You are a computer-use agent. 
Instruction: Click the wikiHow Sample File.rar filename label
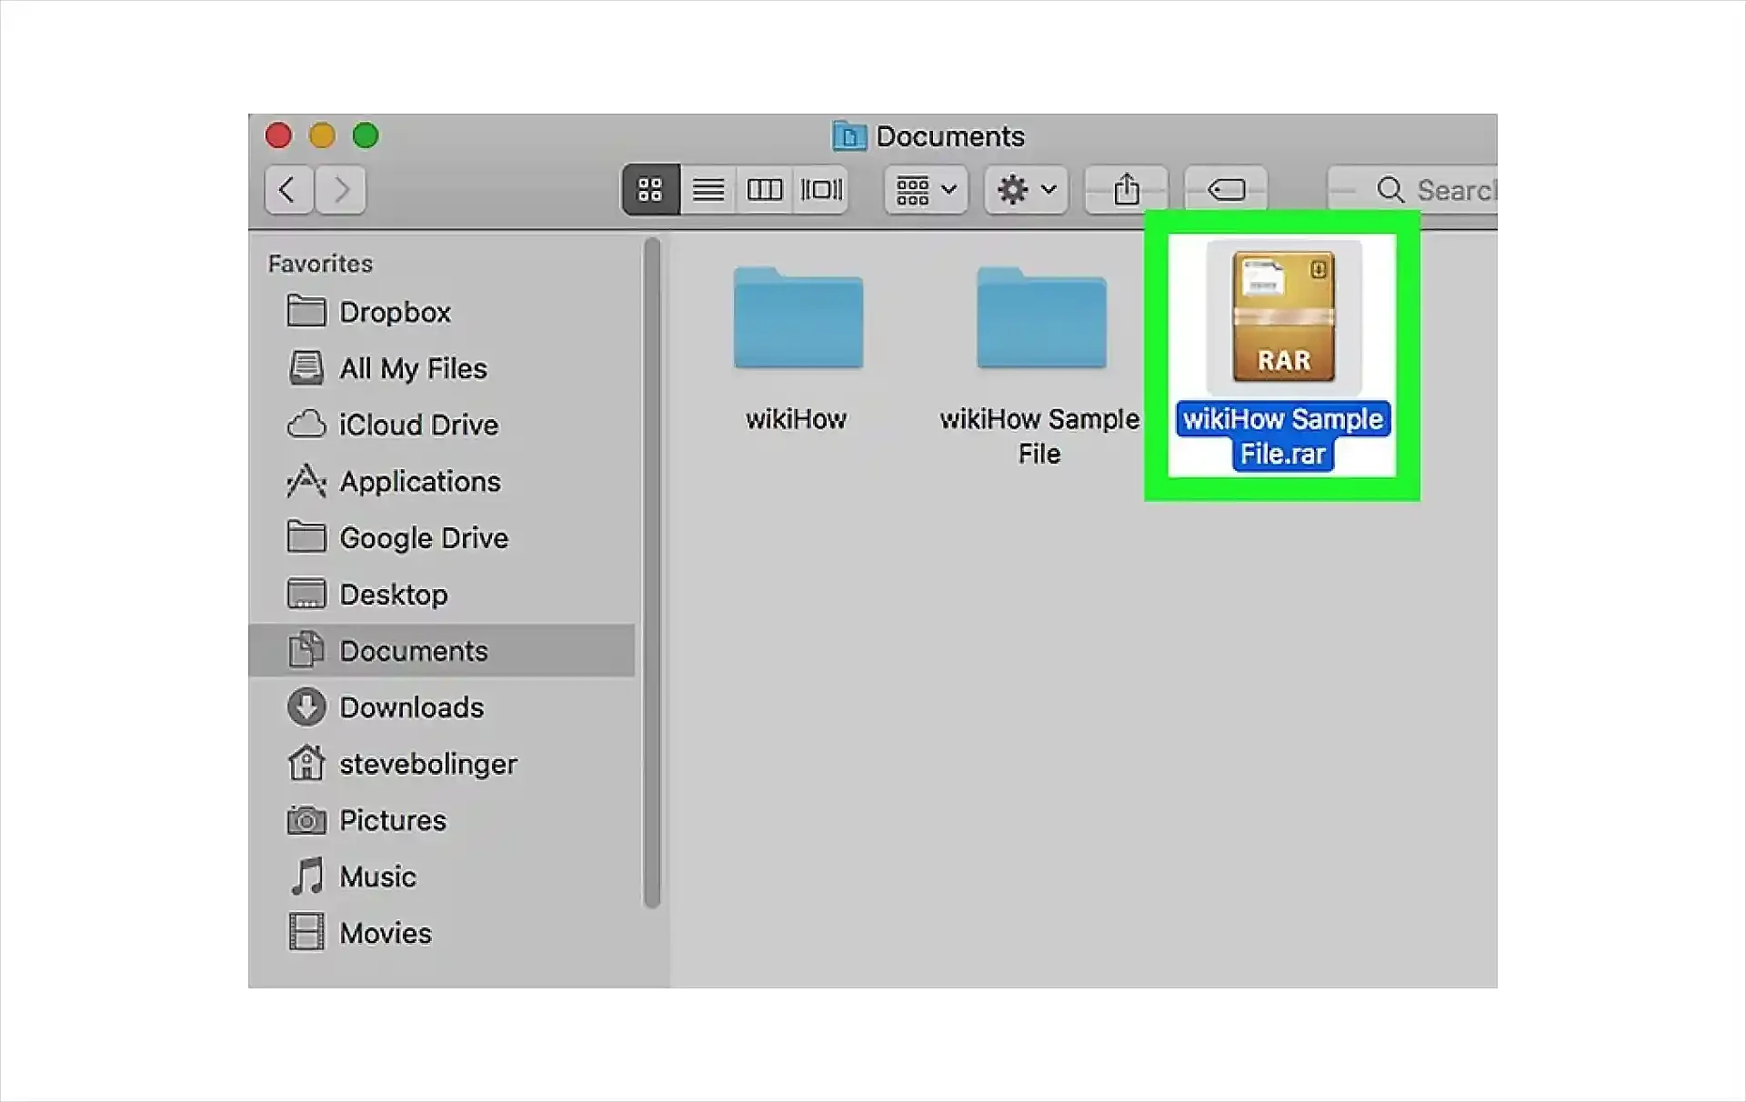pyautogui.click(x=1283, y=436)
